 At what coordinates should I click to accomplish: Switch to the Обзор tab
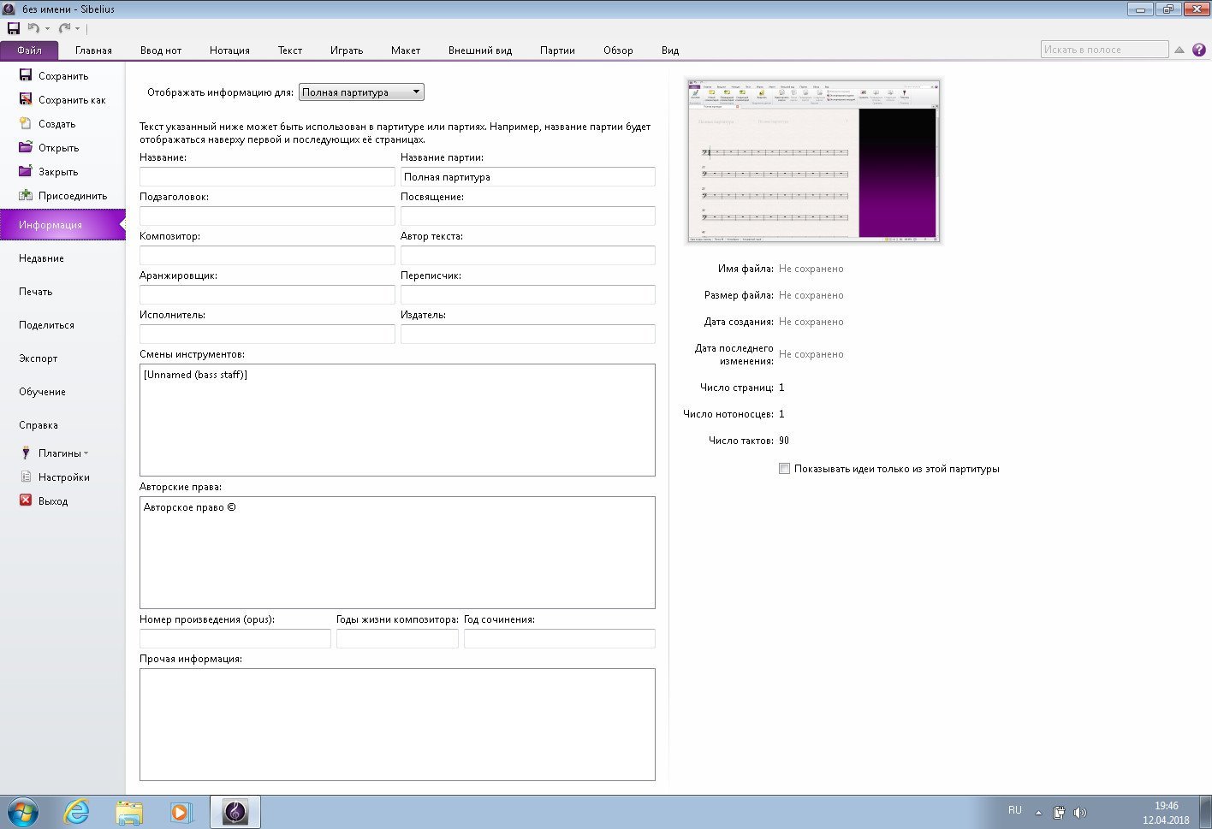pyautogui.click(x=618, y=50)
